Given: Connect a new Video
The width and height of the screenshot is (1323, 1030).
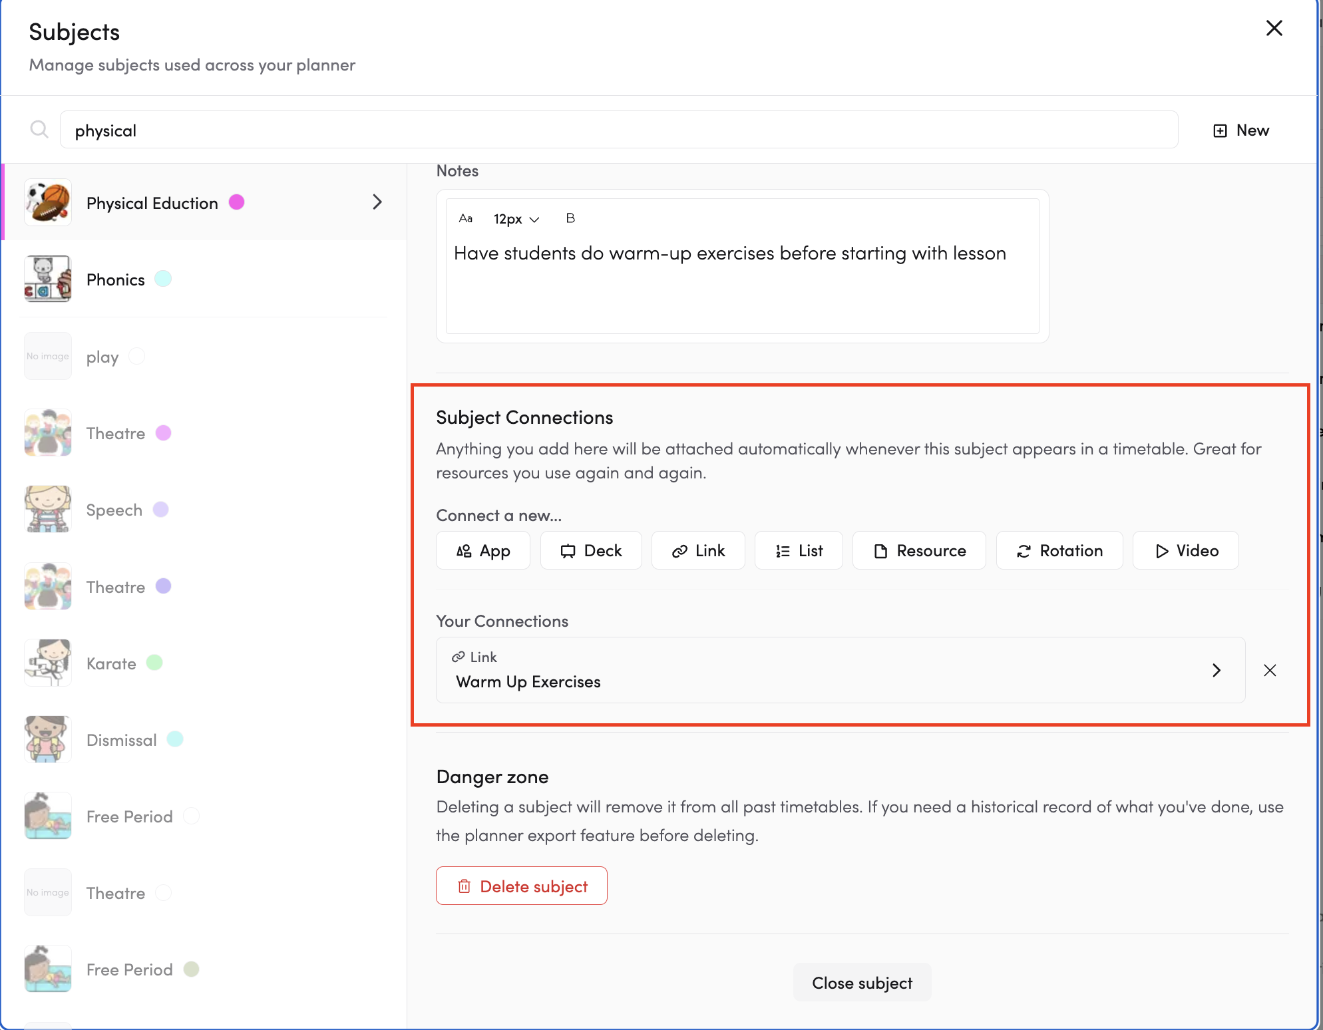Looking at the screenshot, I should [1185, 550].
